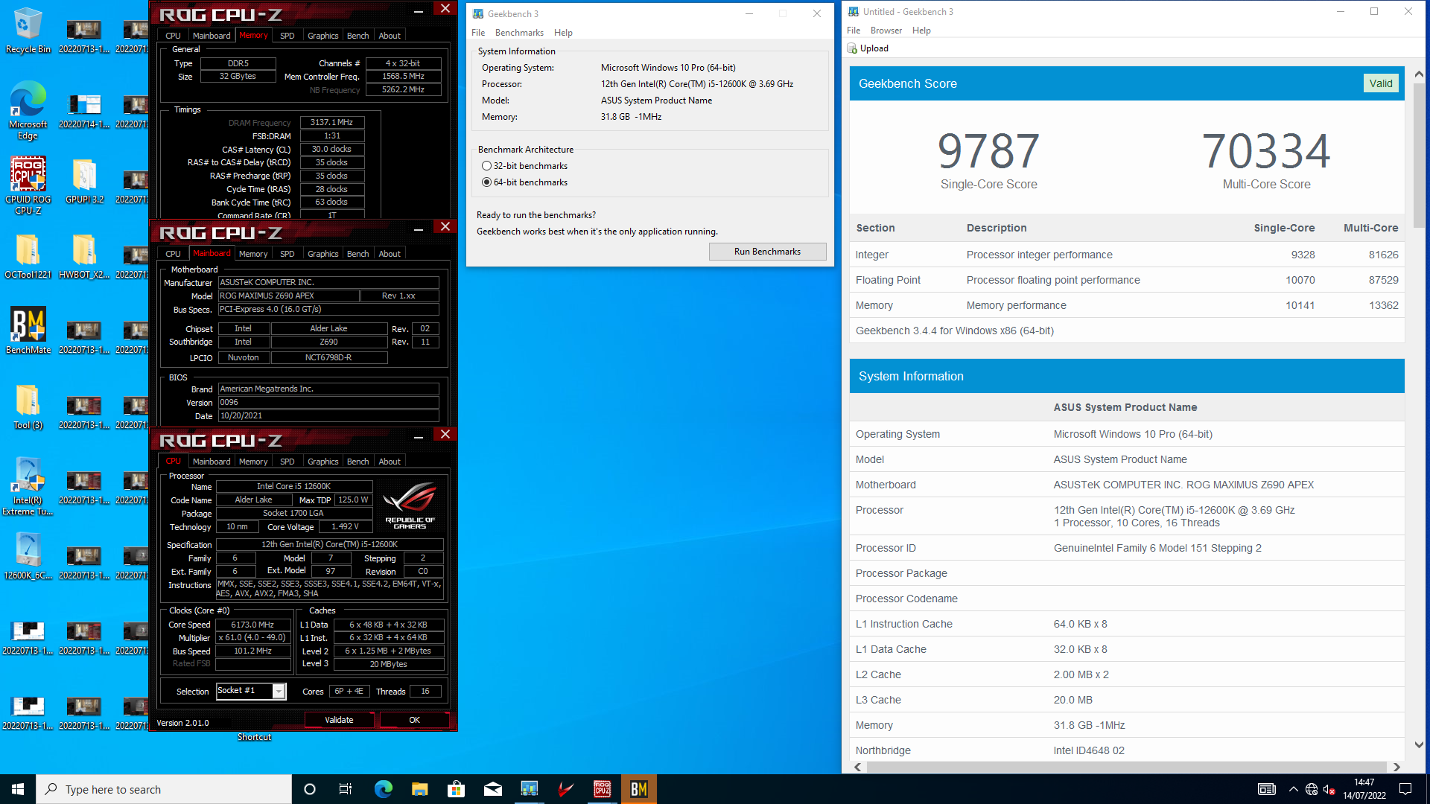Click the Validate button in CPU-Z
1430x804 pixels.
[339, 720]
